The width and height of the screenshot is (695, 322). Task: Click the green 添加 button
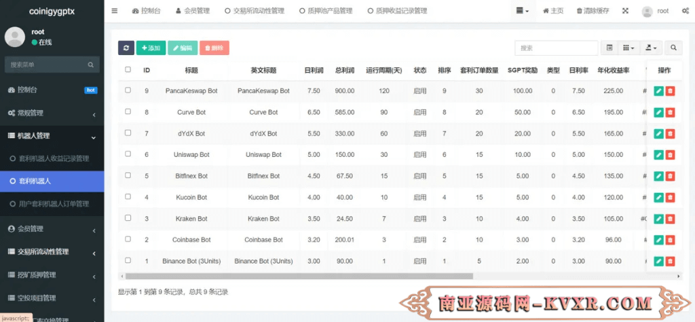151,48
